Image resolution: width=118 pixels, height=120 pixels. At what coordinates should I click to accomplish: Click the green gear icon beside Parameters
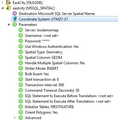click(x=15, y=25)
